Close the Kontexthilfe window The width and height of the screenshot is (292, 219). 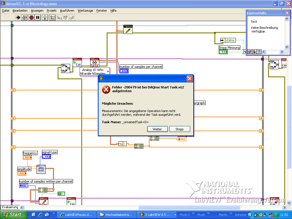pyautogui.click(x=287, y=13)
